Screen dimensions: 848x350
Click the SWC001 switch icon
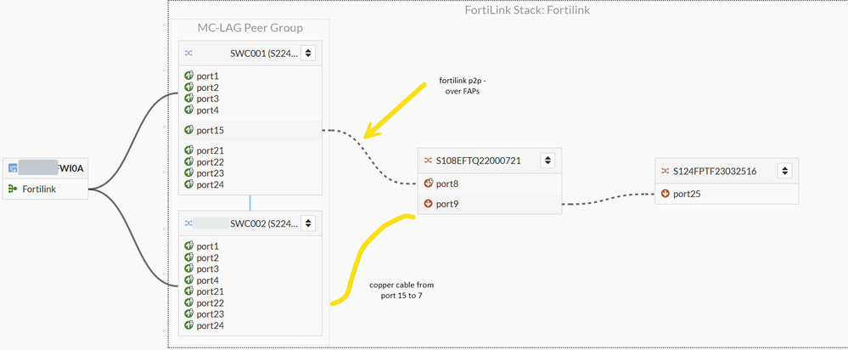188,54
